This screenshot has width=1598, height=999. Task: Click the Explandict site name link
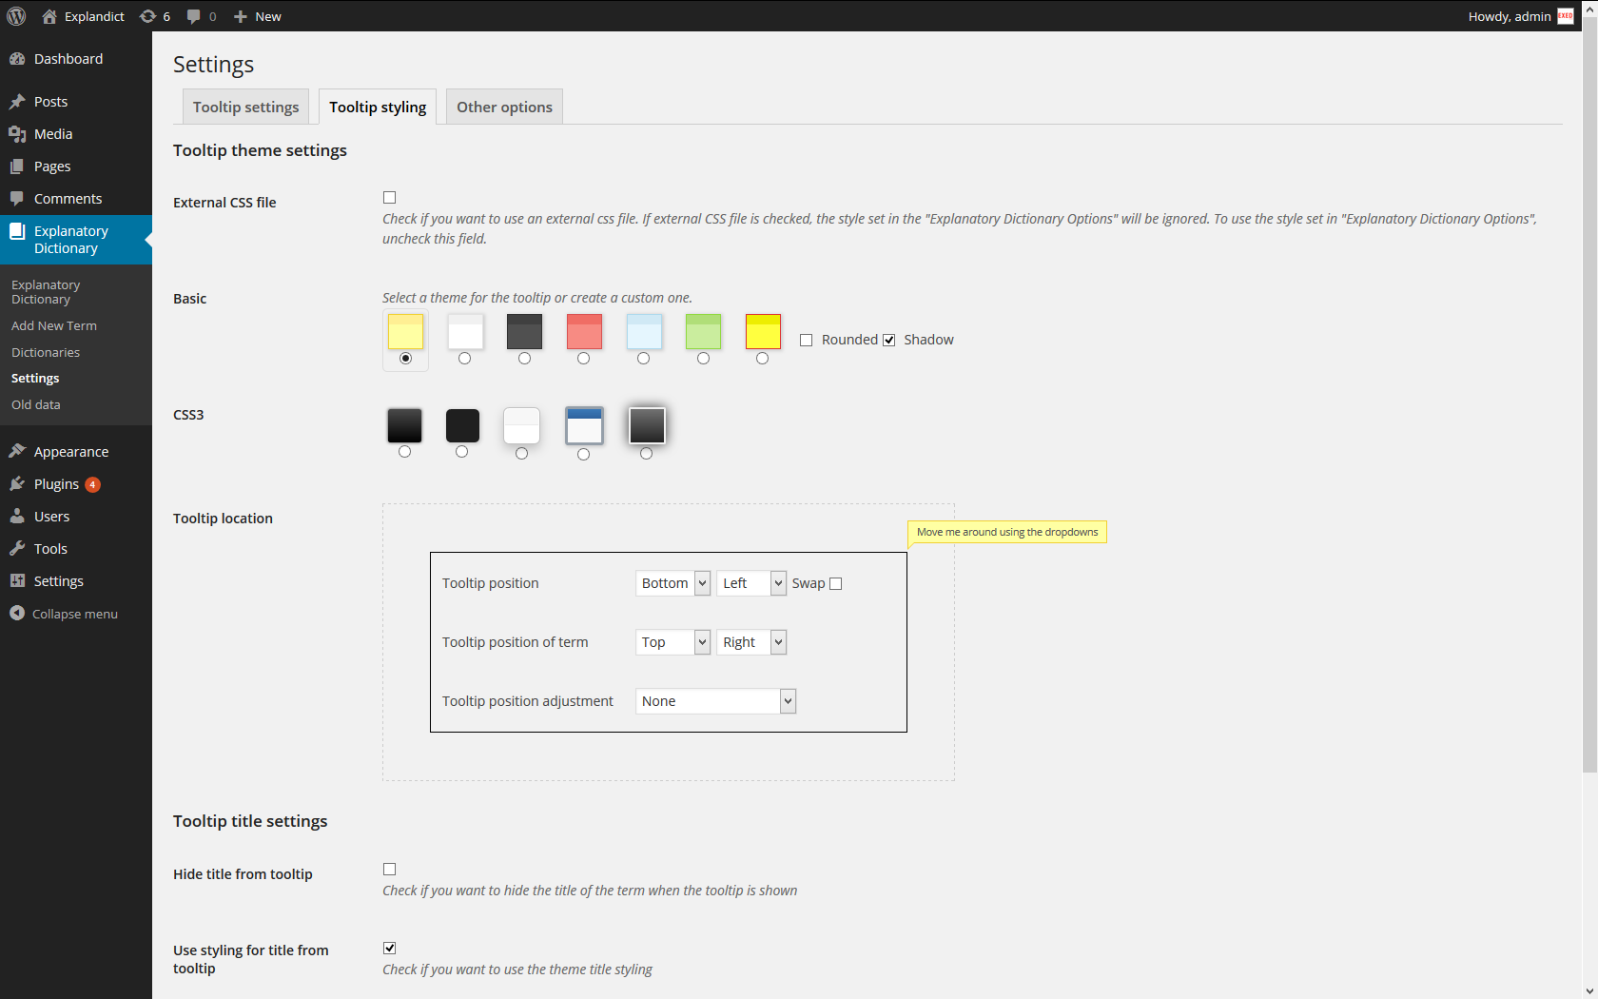pos(94,16)
